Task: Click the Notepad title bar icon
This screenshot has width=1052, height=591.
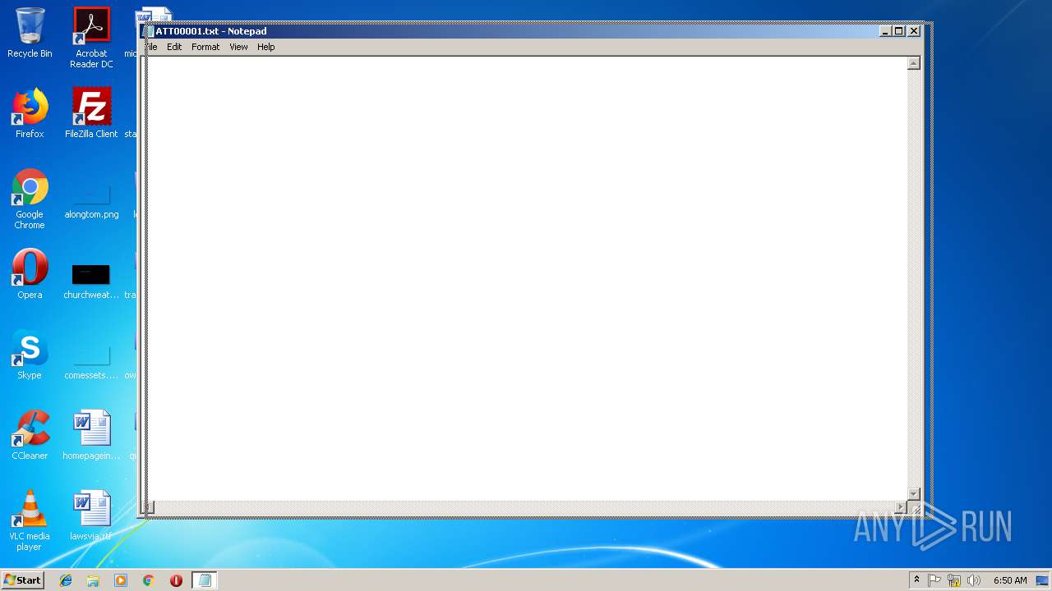Action: pos(149,31)
